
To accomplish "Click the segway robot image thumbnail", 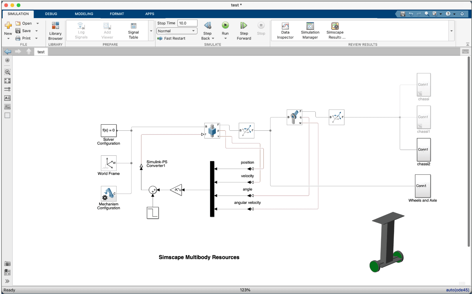I will (x=387, y=242).
